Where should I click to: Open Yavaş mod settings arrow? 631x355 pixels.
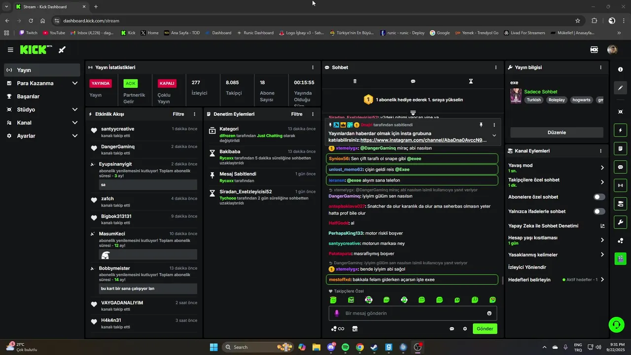(602, 168)
